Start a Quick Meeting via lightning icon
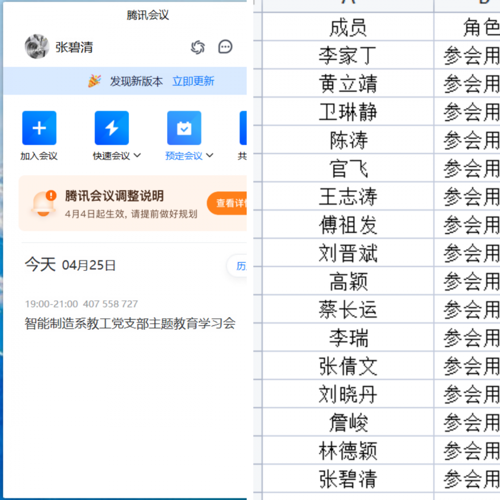 click(112, 128)
